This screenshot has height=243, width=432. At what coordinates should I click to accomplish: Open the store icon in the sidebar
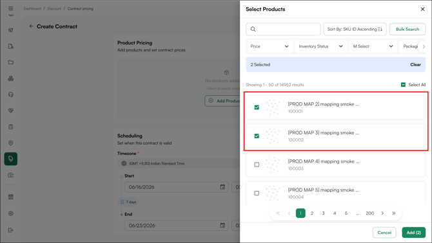11,197
